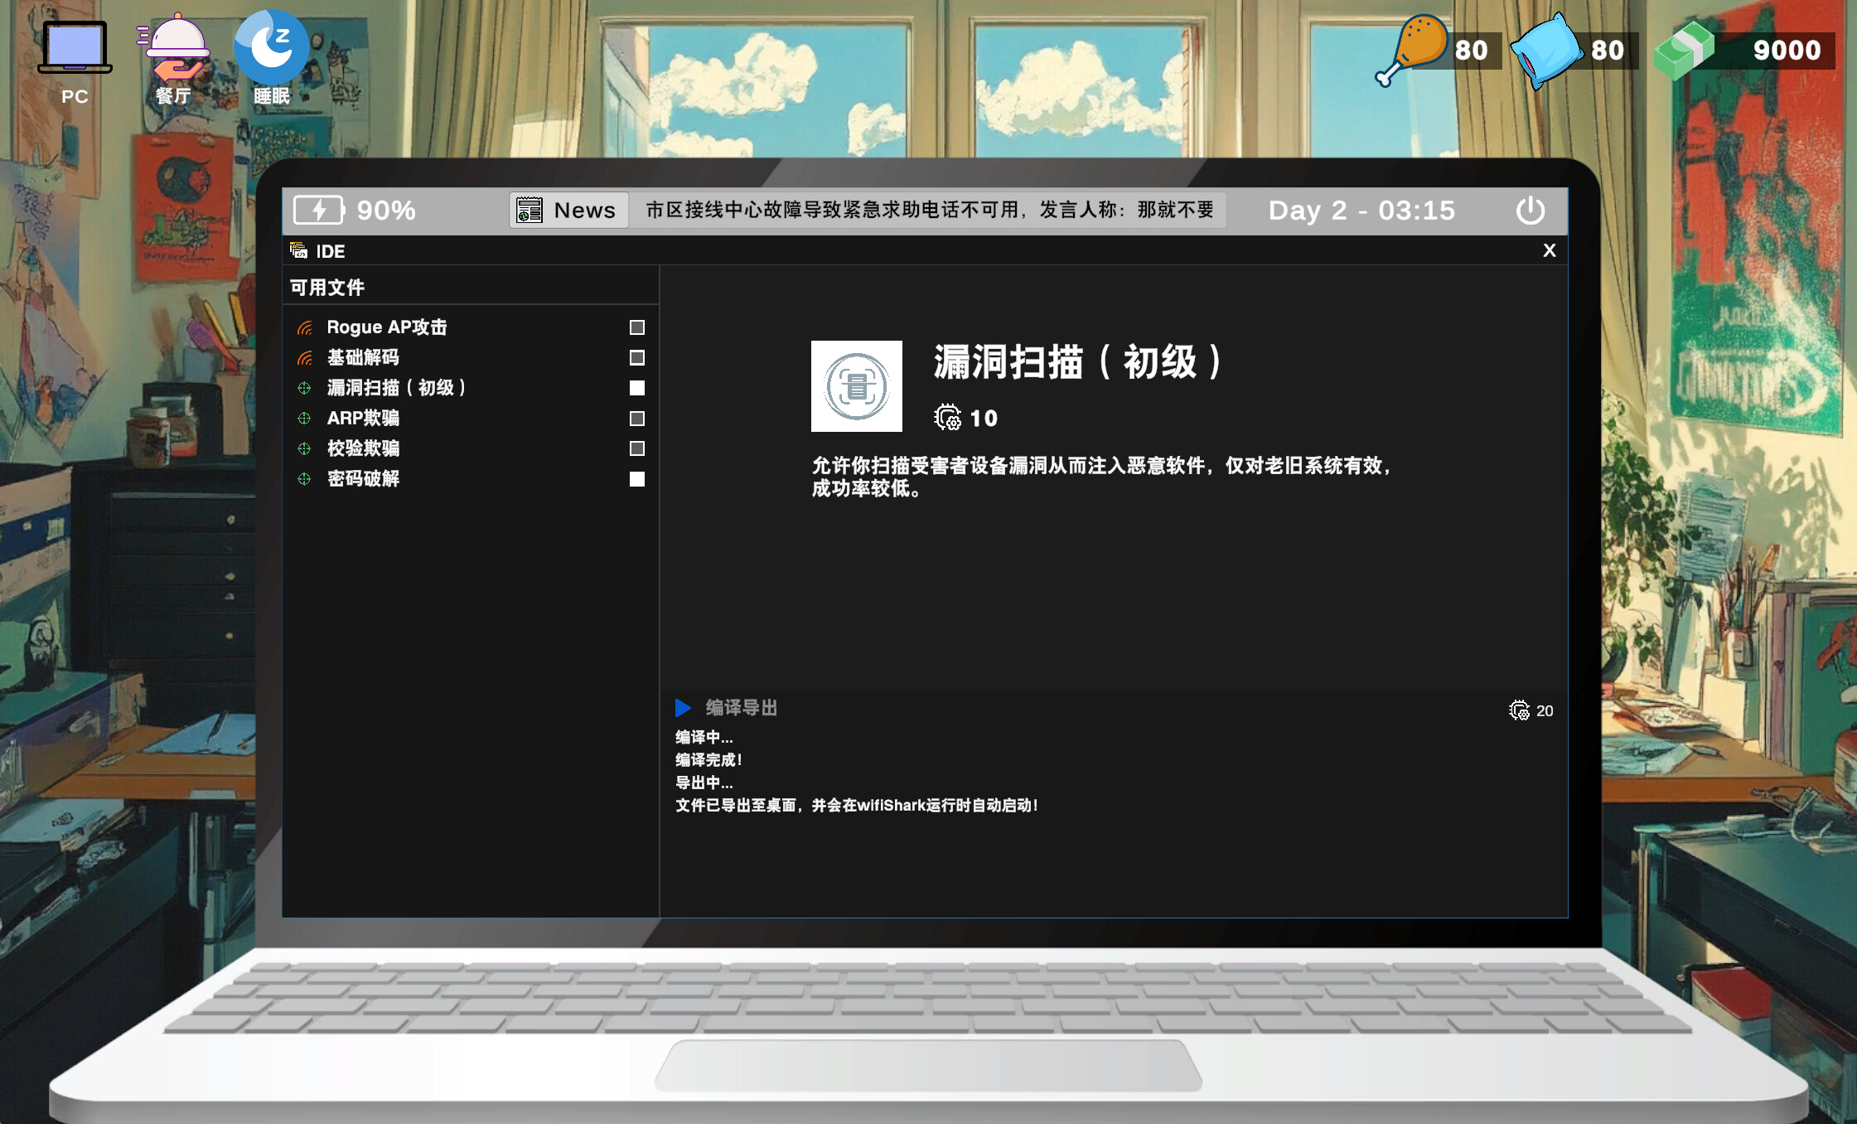Viewport: 1857px width, 1124px height.
Task: Select ARP欺骗 from the file list
Action: (363, 419)
